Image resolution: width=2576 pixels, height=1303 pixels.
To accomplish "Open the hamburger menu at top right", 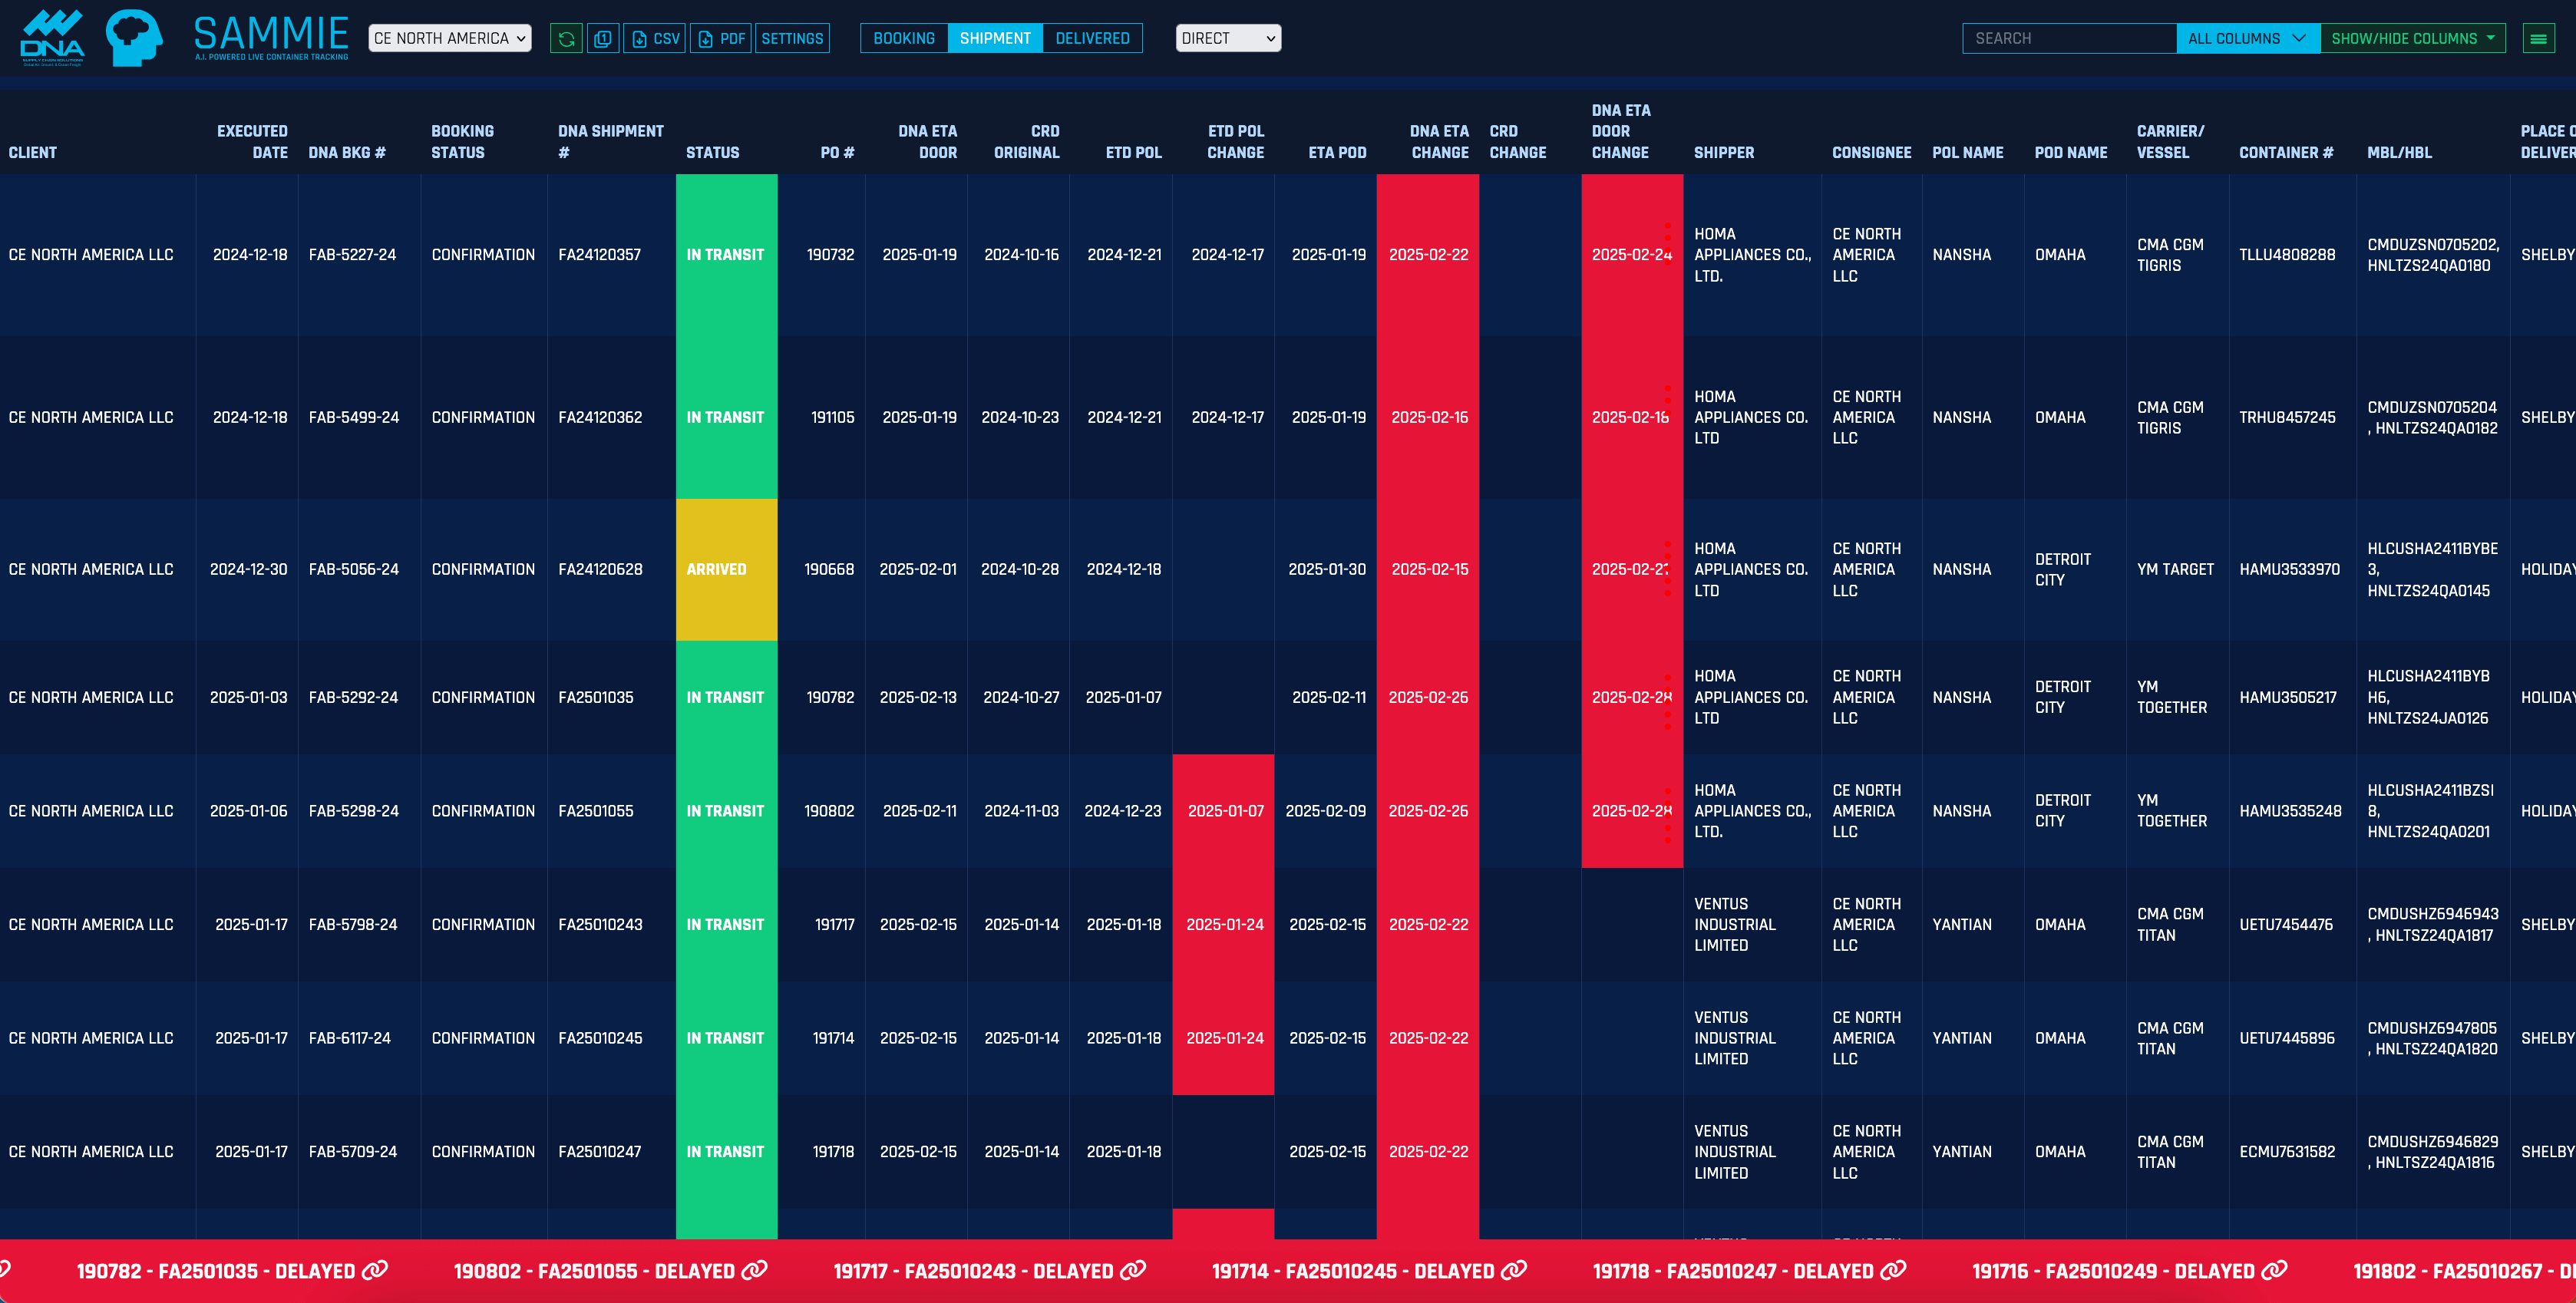I will tap(2538, 38).
